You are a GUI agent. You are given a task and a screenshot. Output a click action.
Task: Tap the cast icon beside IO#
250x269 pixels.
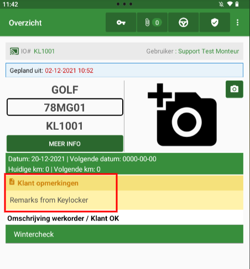click(x=14, y=51)
